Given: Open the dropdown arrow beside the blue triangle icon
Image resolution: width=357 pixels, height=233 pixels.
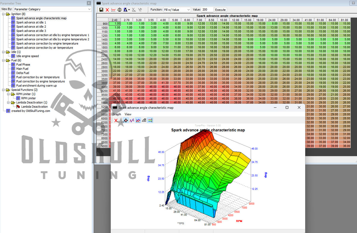Looking at the screenshot, I should point(129,10).
